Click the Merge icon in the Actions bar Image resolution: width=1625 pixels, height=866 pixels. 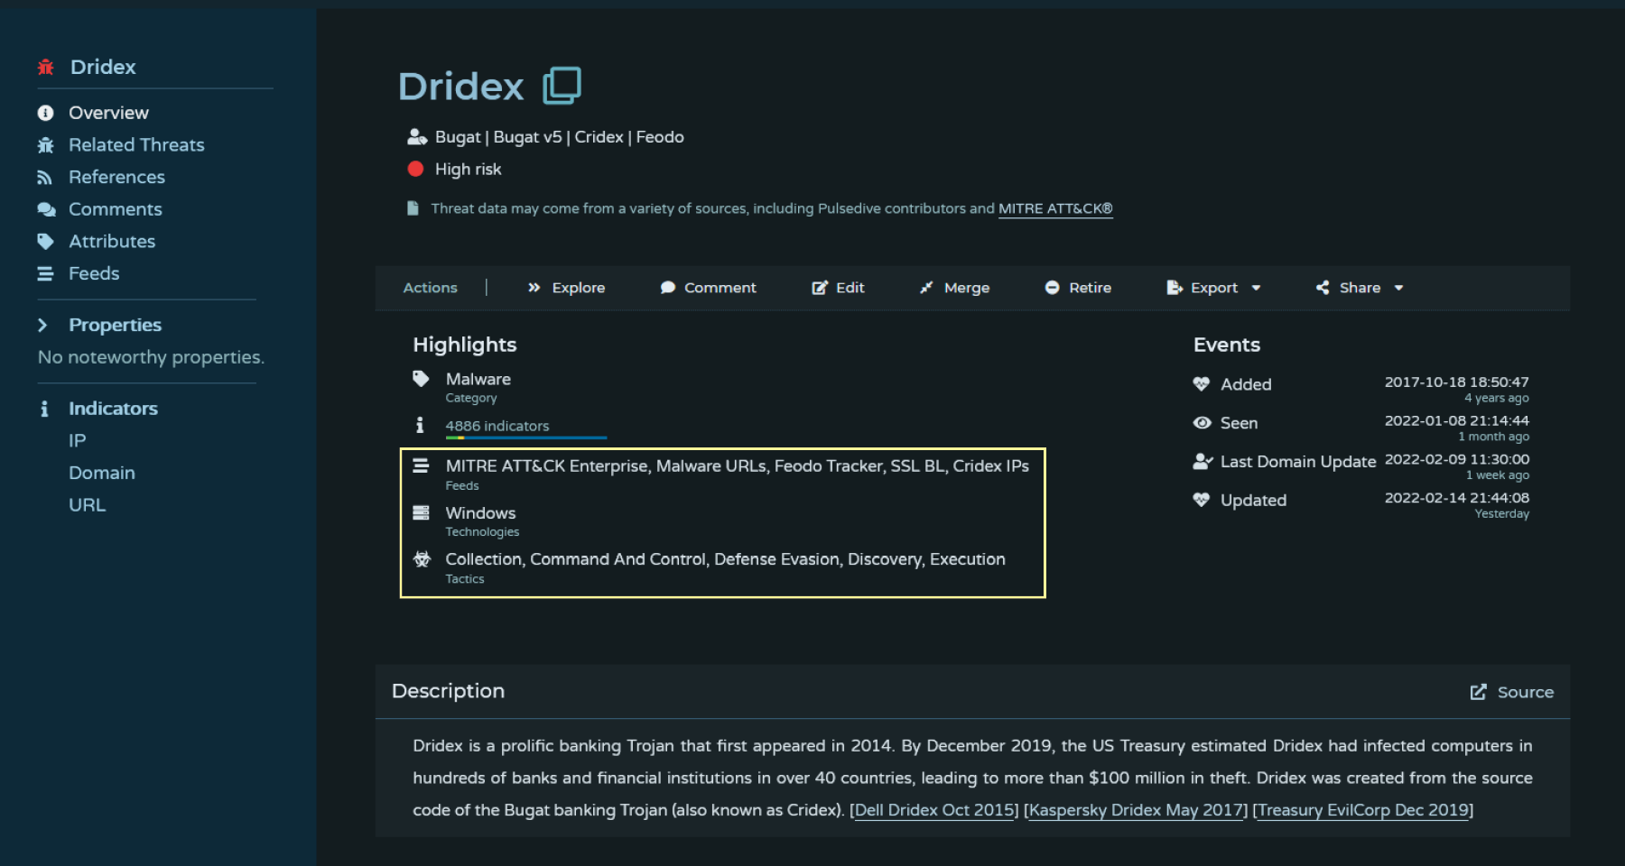pyautogui.click(x=926, y=288)
